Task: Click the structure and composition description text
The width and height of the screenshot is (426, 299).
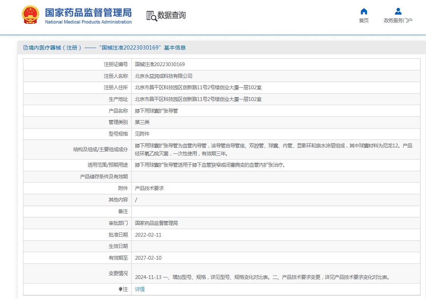Action: click(x=274, y=150)
